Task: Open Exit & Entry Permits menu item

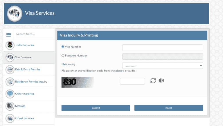Action: (x=29, y=70)
